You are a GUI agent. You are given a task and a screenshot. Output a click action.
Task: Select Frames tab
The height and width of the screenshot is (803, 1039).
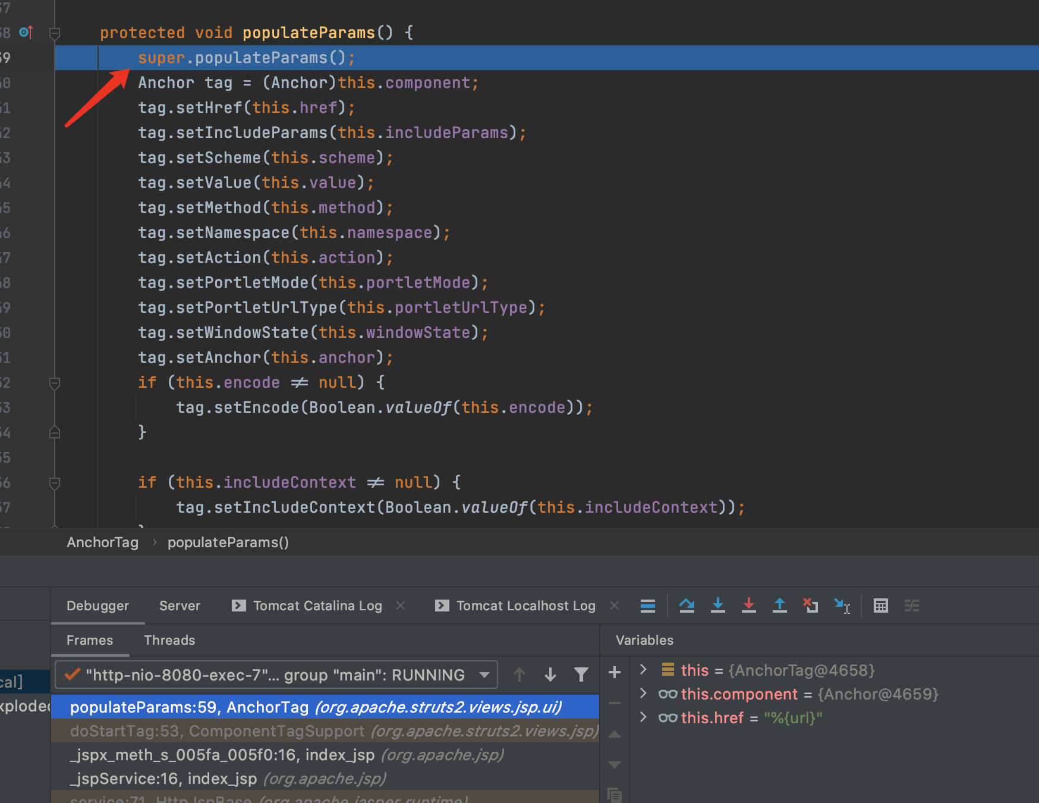[x=90, y=640]
